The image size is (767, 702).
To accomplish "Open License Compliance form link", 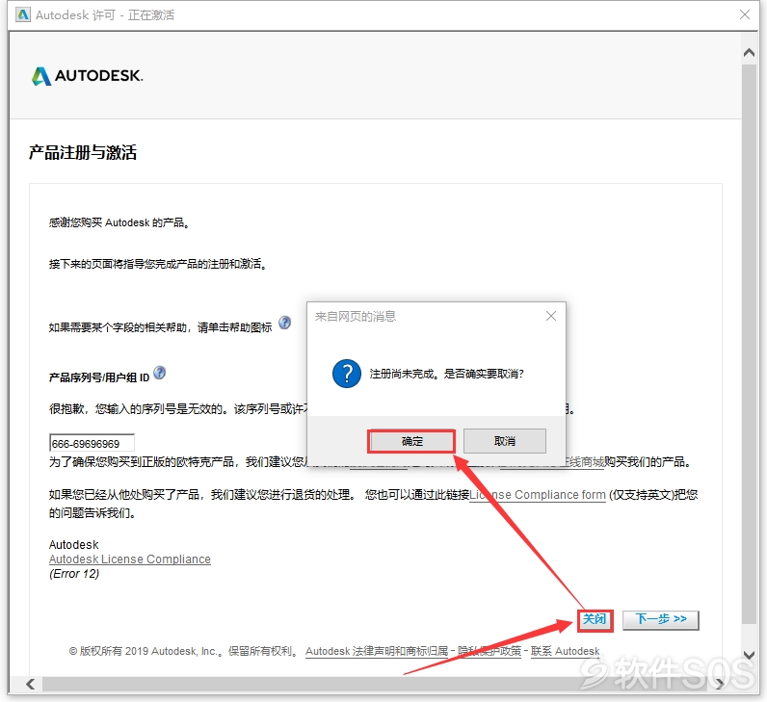I will click(x=537, y=495).
